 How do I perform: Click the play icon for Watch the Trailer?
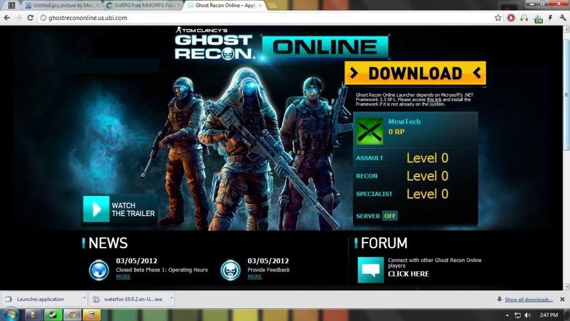click(96, 209)
